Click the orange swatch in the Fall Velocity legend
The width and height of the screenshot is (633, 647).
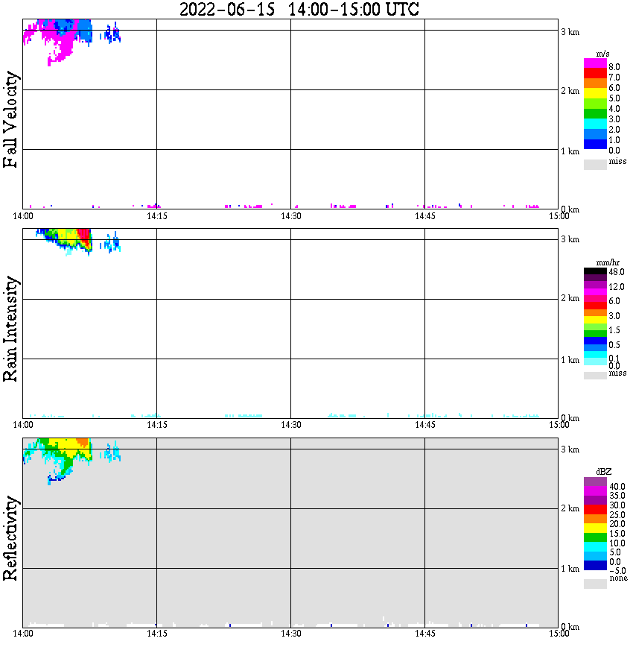coord(595,83)
